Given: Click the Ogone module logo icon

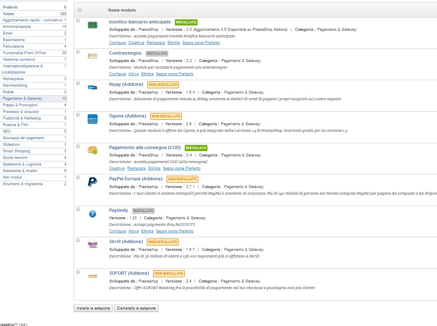Looking at the screenshot, I should coord(93,119).
